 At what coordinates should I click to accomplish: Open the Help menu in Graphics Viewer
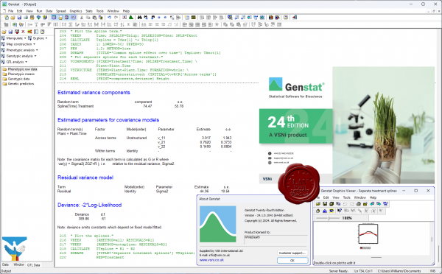pos(373,197)
